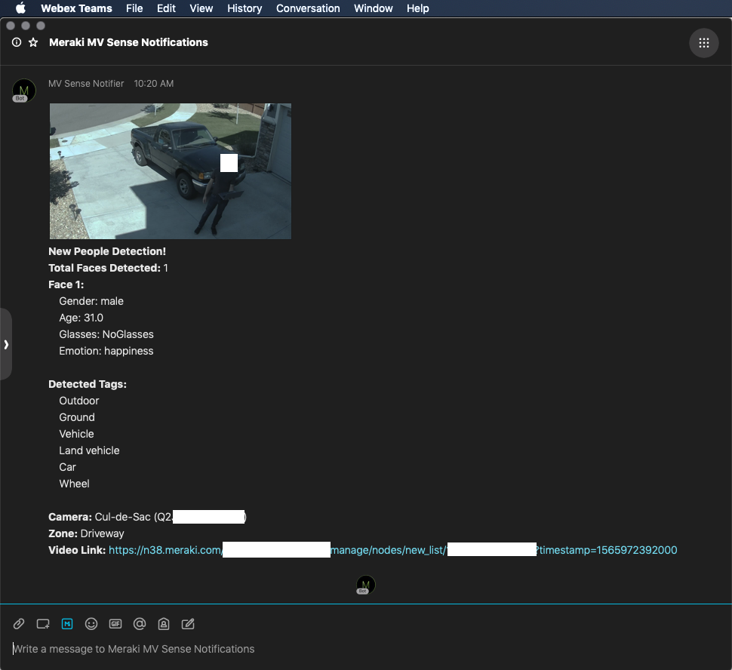Viewport: 732px width, 670px height.
Task: Click the message field for Meraki MV Sense Notifications
Action: click(x=366, y=649)
